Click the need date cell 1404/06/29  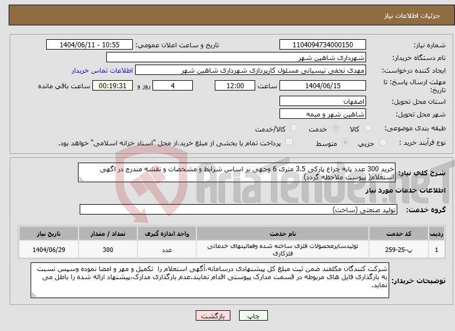click(x=49, y=249)
